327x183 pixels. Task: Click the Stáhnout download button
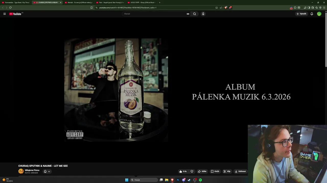[240, 171]
